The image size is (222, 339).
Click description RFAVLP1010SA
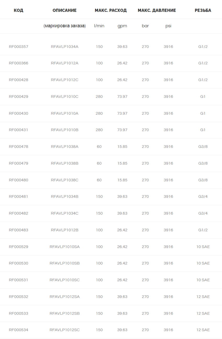coord(65,247)
